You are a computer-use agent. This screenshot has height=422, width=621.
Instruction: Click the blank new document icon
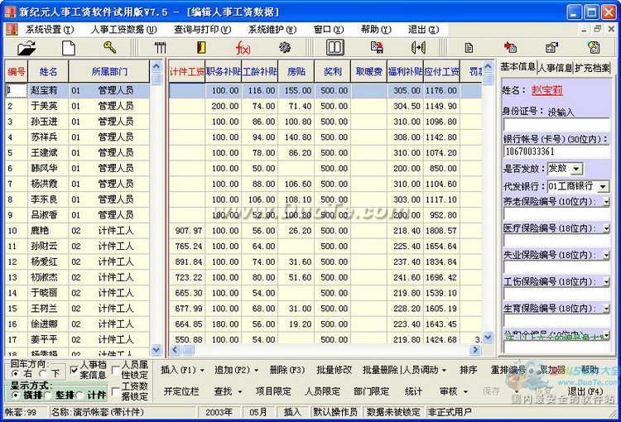(69, 48)
